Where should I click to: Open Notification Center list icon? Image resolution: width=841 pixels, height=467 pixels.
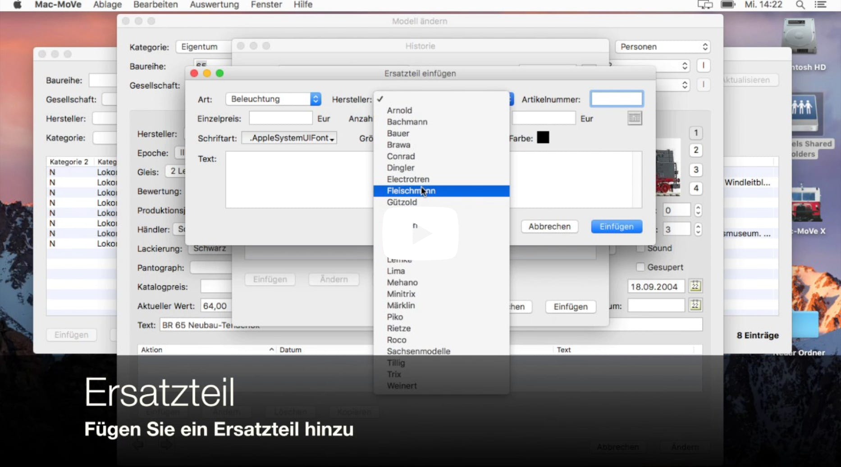click(820, 5)
